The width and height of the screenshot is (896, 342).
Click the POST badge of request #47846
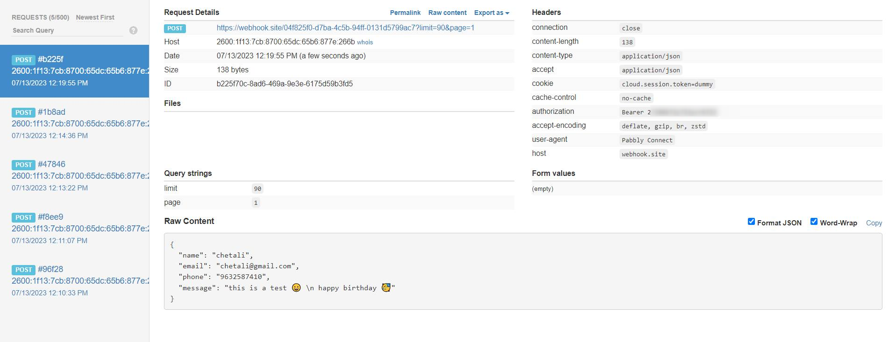(23, 165)
